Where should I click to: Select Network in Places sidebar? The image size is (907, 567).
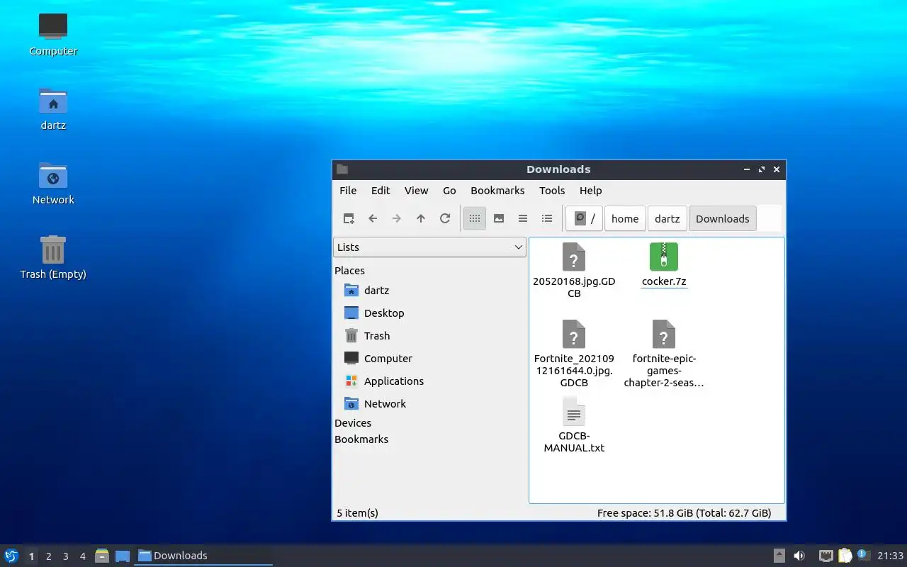point(429,404)
